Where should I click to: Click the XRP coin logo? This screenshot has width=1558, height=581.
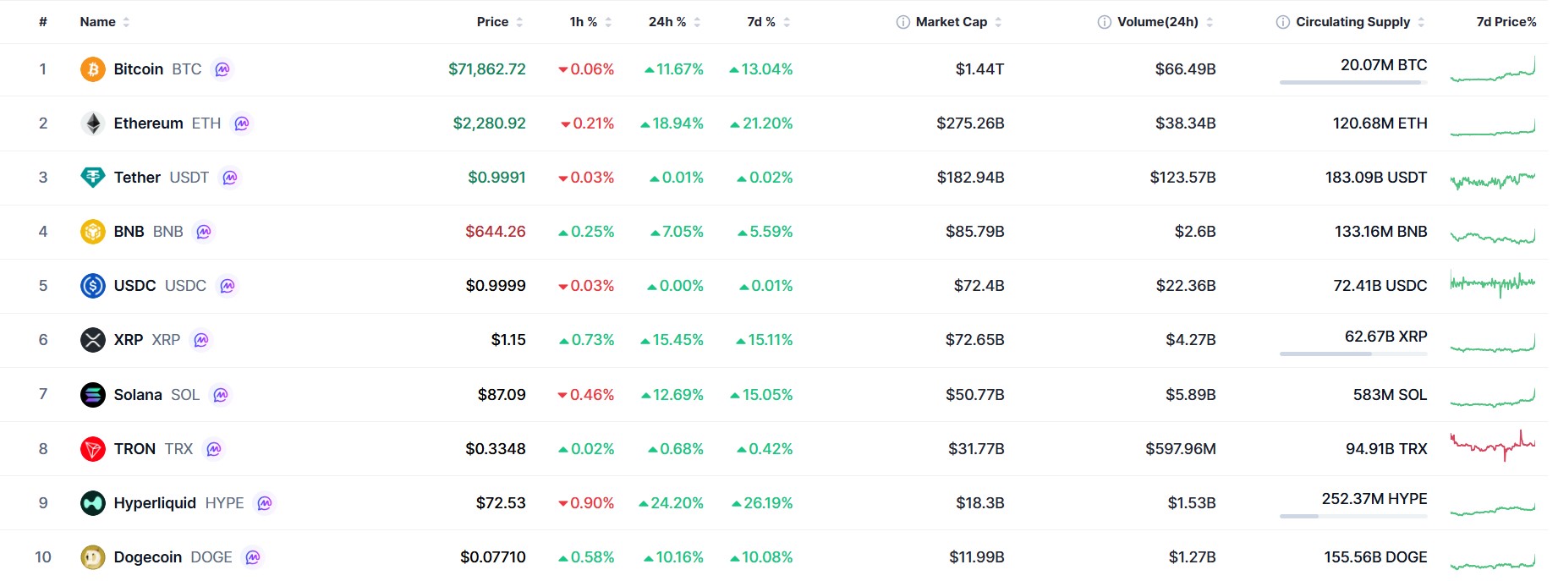coord(93,340)
